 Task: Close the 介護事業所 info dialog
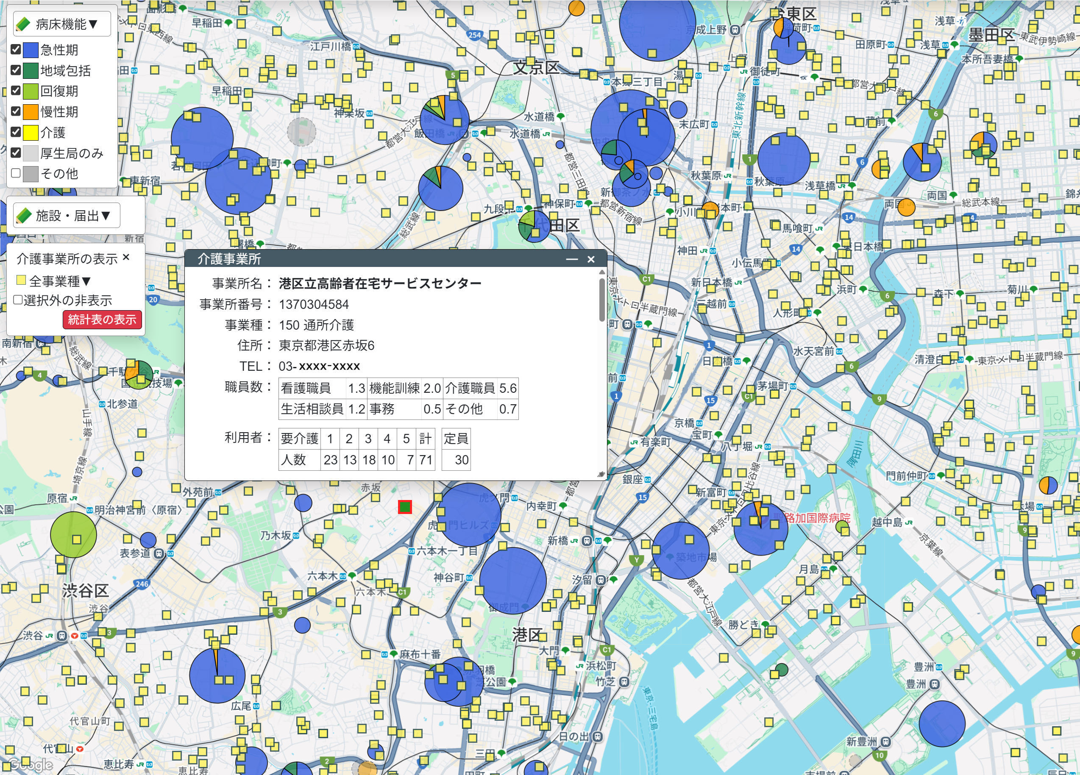[x=591, y=259]
